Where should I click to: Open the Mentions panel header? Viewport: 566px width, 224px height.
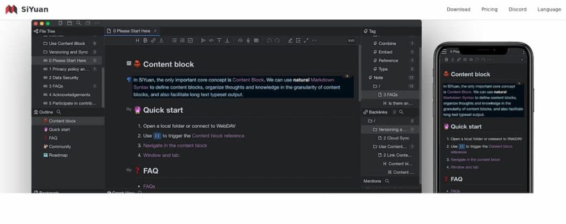coord(372,181)
